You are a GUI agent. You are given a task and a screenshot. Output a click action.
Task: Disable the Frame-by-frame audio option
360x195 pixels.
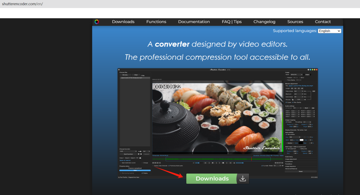tap(169, 165)
